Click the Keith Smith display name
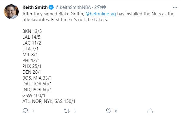The width and height of the screenshot is (181, 117). click(x=35, y=7)
